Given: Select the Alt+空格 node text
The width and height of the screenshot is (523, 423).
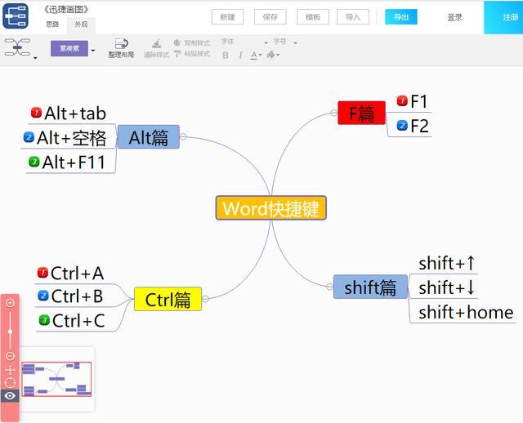Looking at the screenshot, I should tap(72, 138).
